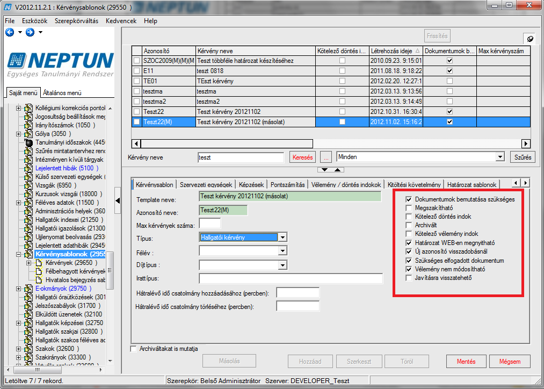The height and width of the screenshot is (389, 544).
Task: Click the tree vertical scrollbar thumb
Action: point(110,270)
